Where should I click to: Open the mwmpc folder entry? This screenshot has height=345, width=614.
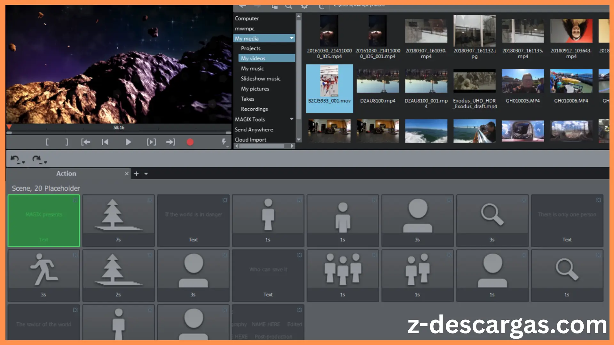click(245, 28)
